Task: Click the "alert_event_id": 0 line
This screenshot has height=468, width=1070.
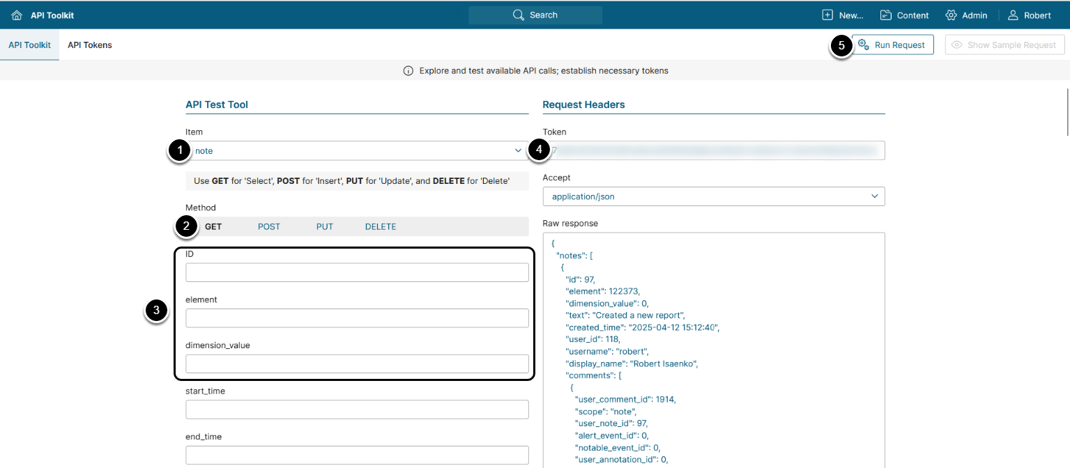Action: pyautogui.click(x=611, y=435)
